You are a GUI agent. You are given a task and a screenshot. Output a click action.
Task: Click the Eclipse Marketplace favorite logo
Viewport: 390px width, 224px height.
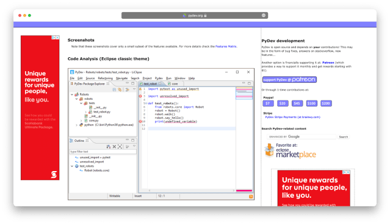pos(290,151)
